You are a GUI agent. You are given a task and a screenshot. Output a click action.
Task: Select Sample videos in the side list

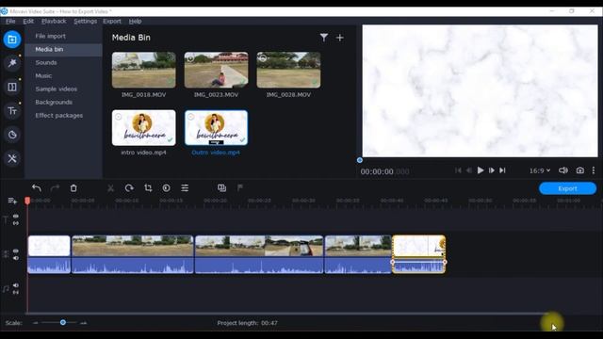click(x=63, y=89)
